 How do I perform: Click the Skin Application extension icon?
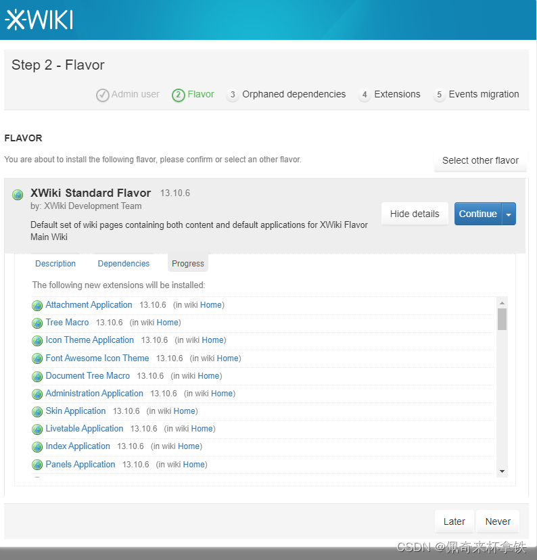pos(37,411)
